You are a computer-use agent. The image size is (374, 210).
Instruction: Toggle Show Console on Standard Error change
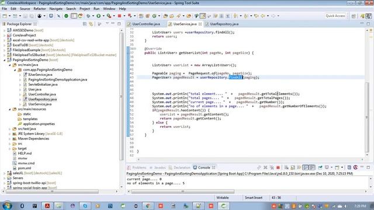point(312,167)
